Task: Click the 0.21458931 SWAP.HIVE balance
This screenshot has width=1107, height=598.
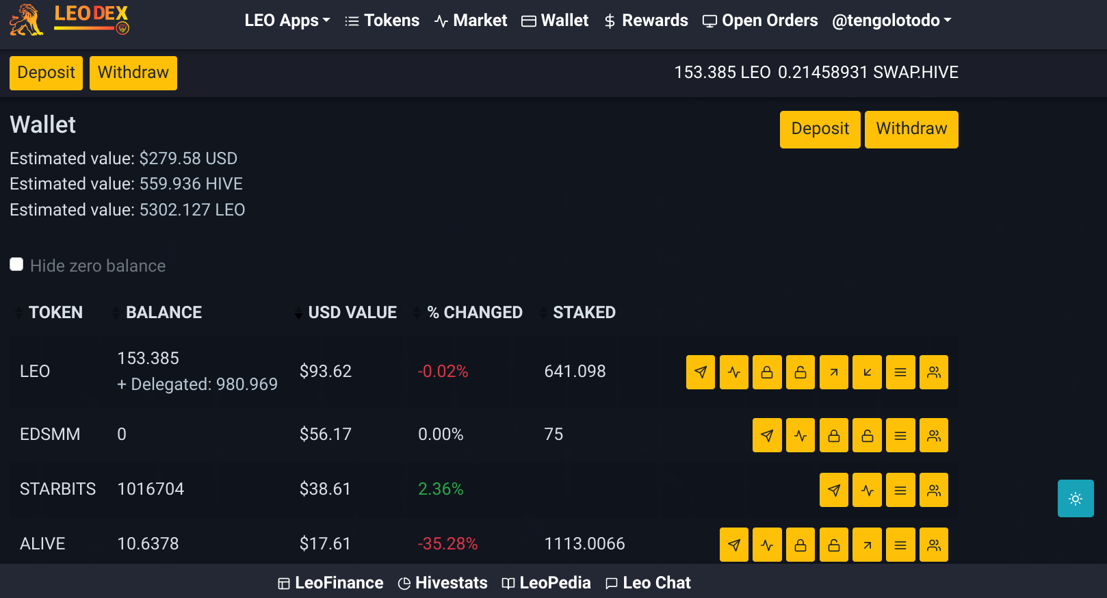Action: [868, 73]
